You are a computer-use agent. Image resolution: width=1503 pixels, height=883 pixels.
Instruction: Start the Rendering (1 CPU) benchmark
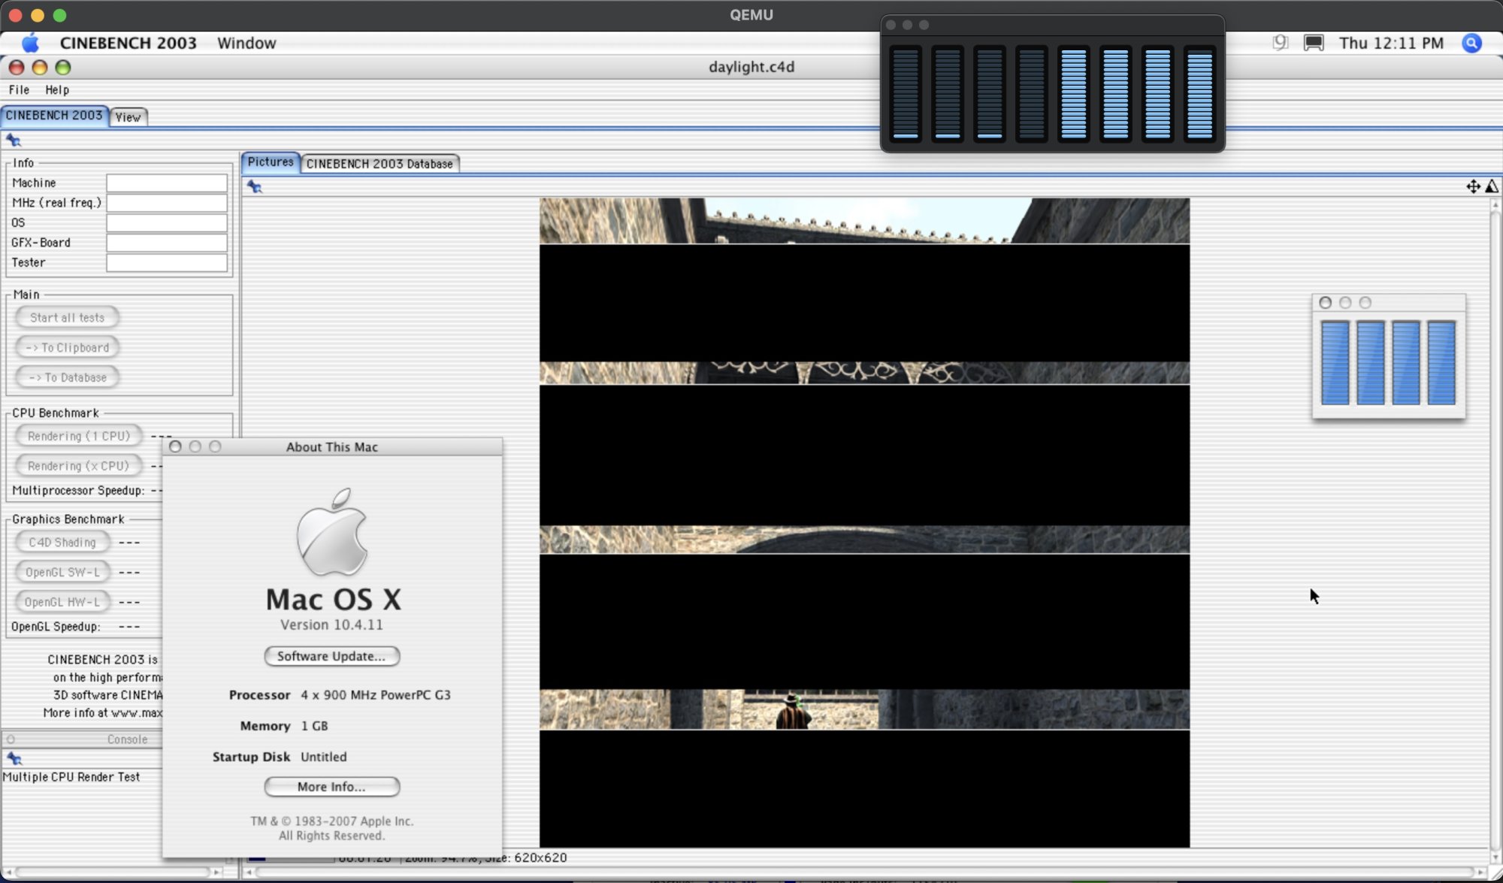click(78, 436)
